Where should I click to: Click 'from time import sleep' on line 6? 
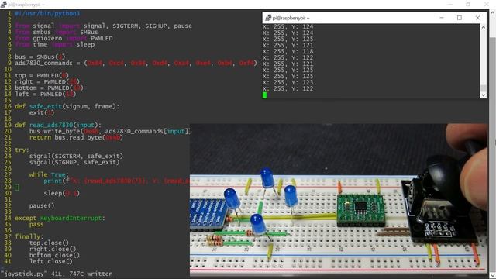coord(54,45)
